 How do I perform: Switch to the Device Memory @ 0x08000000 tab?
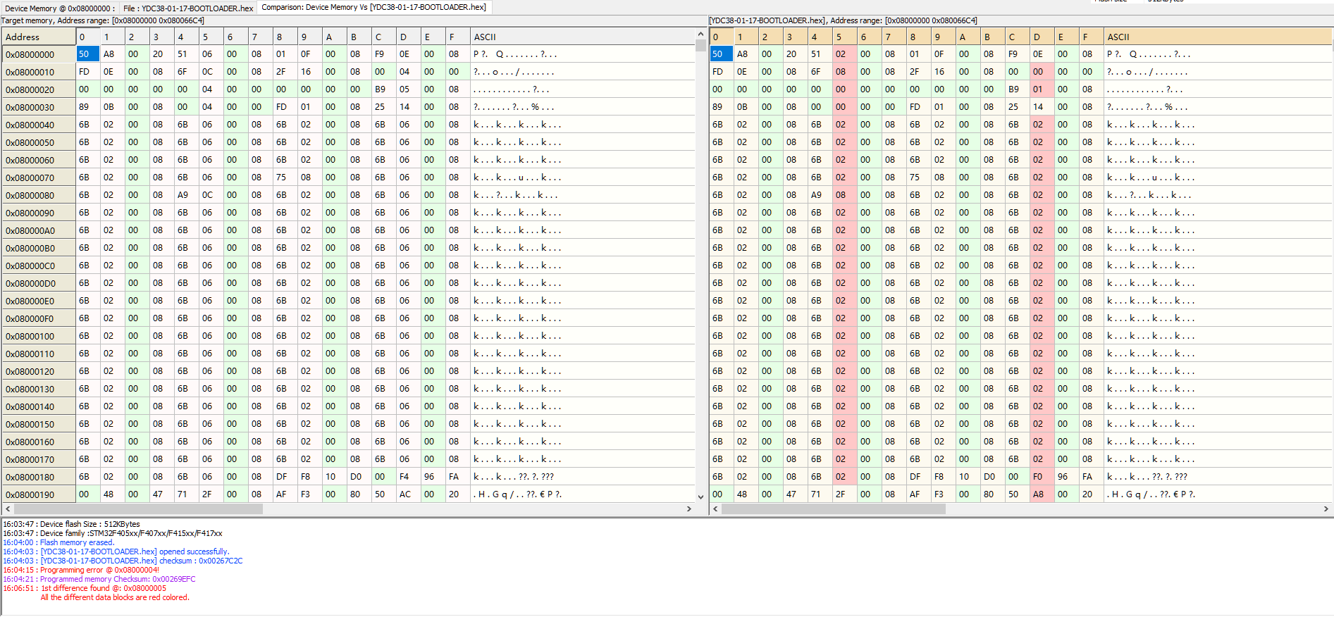coord(58,8)
